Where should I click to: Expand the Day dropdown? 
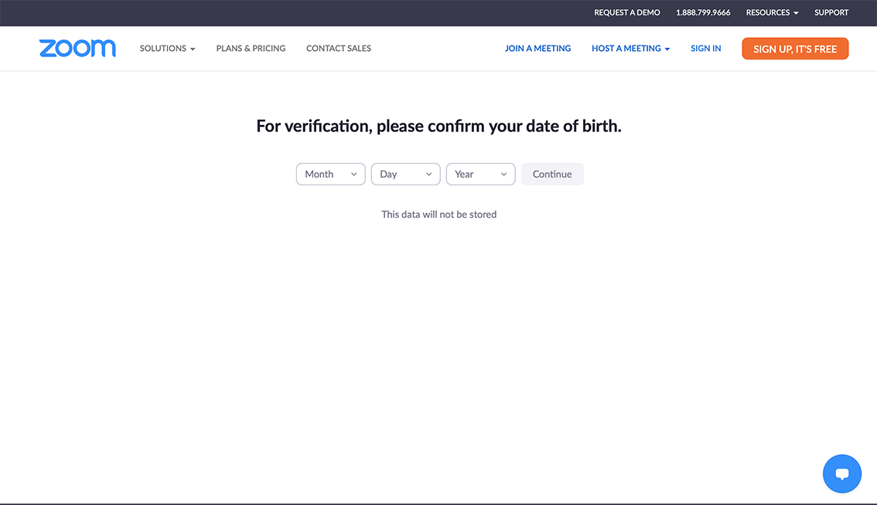point(405,174)
